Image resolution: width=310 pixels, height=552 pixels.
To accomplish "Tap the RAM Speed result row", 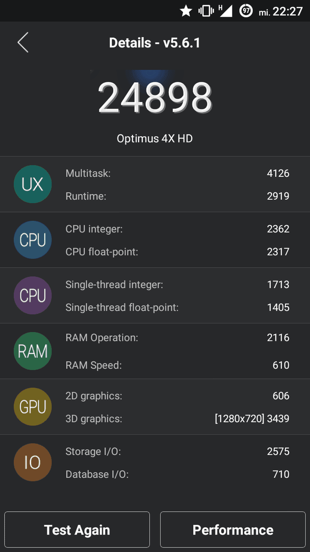I will coord(177,365).
